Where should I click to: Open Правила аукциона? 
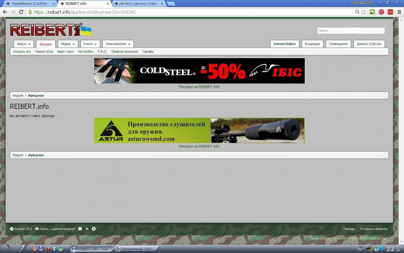125,52
